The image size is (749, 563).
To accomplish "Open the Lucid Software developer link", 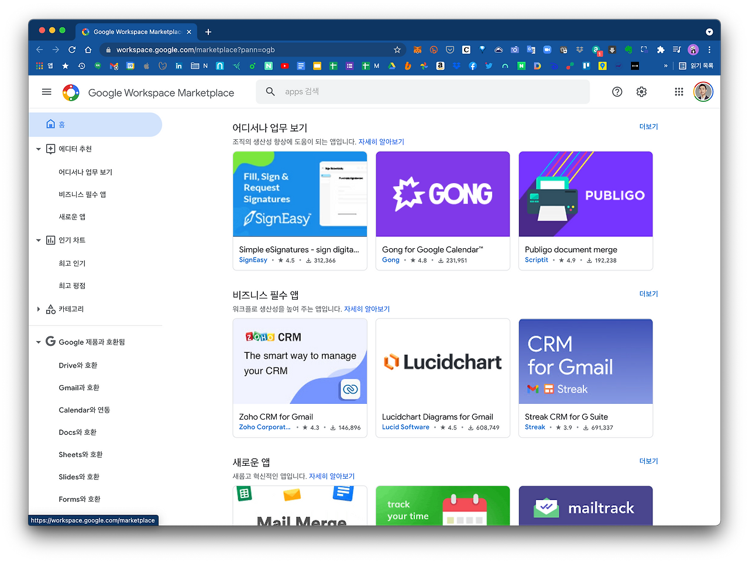I will click(406, 427).
